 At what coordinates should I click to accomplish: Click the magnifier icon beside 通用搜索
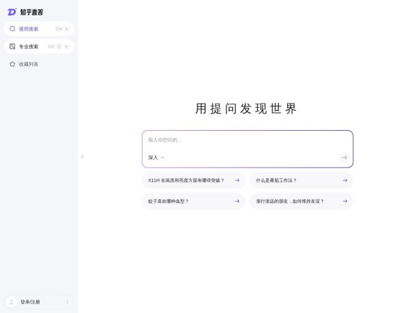click(x=13, y=29)
